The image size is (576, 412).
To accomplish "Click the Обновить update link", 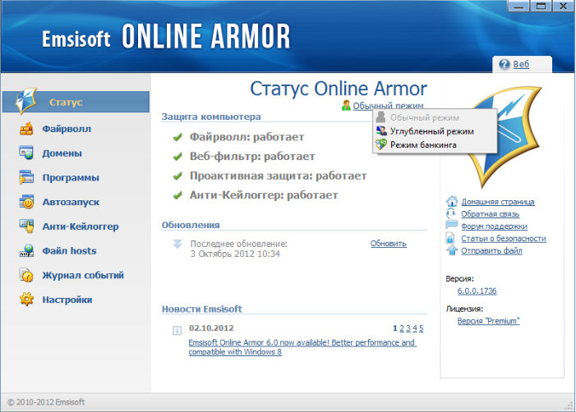I will pyautogui.click(x=389, y=244).
